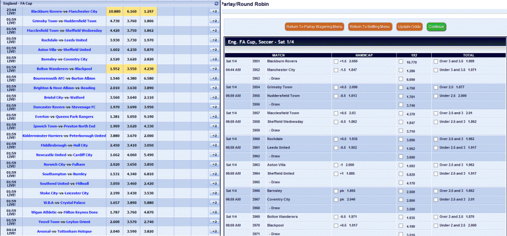Click the green Continue button
507x236 pixels.
[436, 27]
